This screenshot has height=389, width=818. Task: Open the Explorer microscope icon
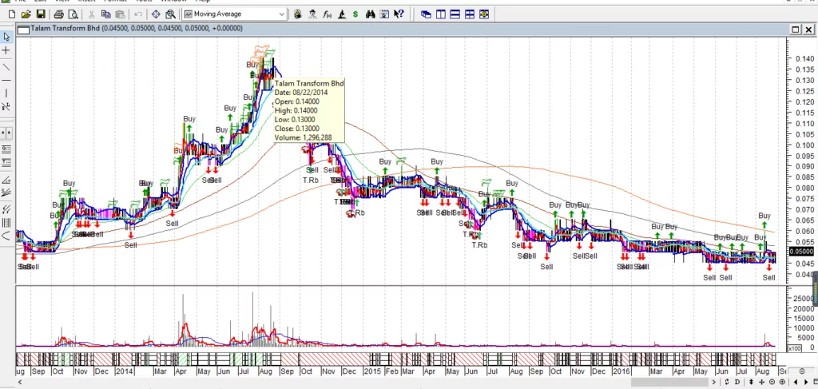[341, 14]
